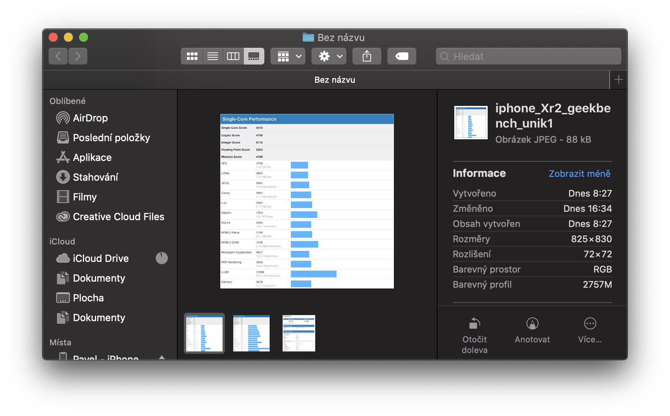Eject the Pavel – iPhone device
Screen dimensions: 670x416
point(162,357)
